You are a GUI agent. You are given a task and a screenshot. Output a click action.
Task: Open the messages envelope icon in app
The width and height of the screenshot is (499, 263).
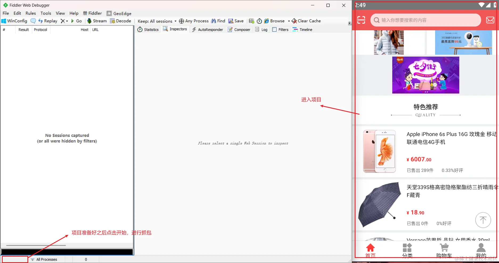[x=490, y=20]
